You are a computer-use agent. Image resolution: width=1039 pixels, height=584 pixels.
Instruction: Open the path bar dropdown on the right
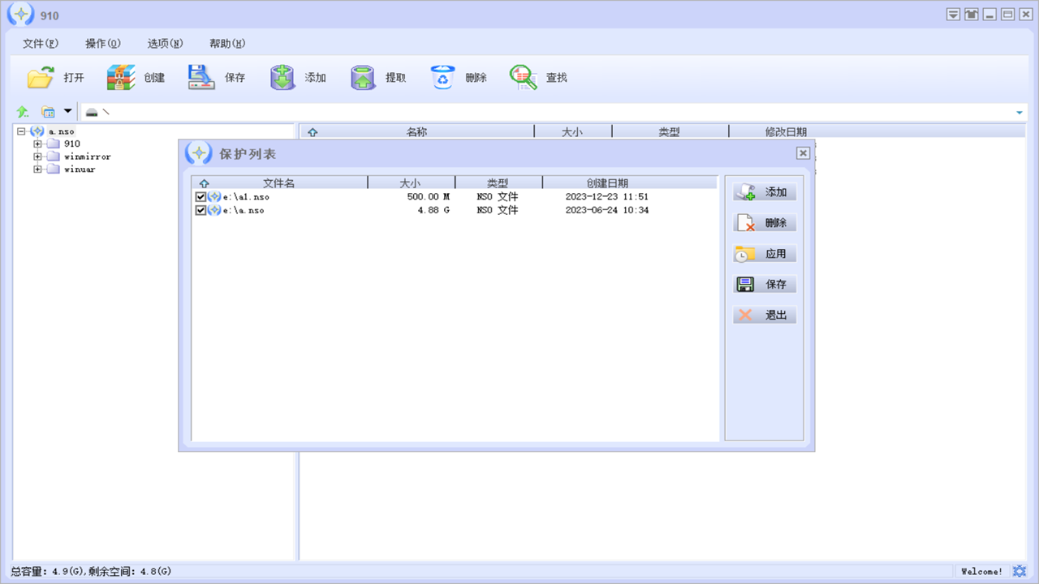click(1020, 112)
